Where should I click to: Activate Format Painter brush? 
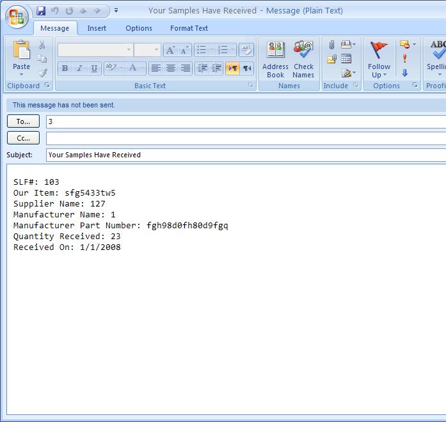click(x=42, y=73)
